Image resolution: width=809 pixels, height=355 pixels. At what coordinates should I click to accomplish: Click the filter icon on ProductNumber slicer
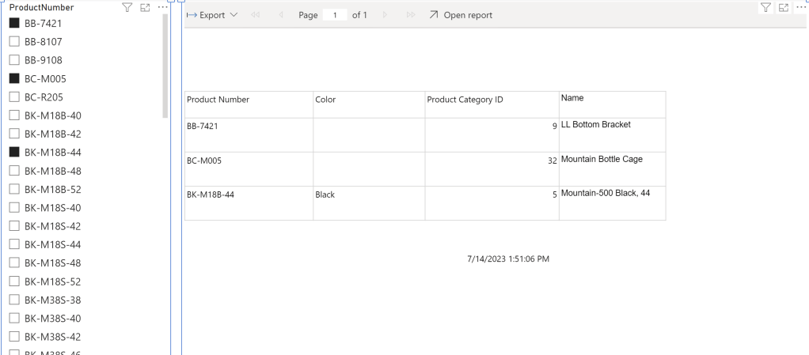(127, 7)
